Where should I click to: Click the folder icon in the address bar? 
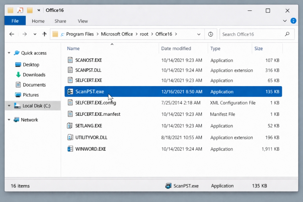(x=56, y=34)
